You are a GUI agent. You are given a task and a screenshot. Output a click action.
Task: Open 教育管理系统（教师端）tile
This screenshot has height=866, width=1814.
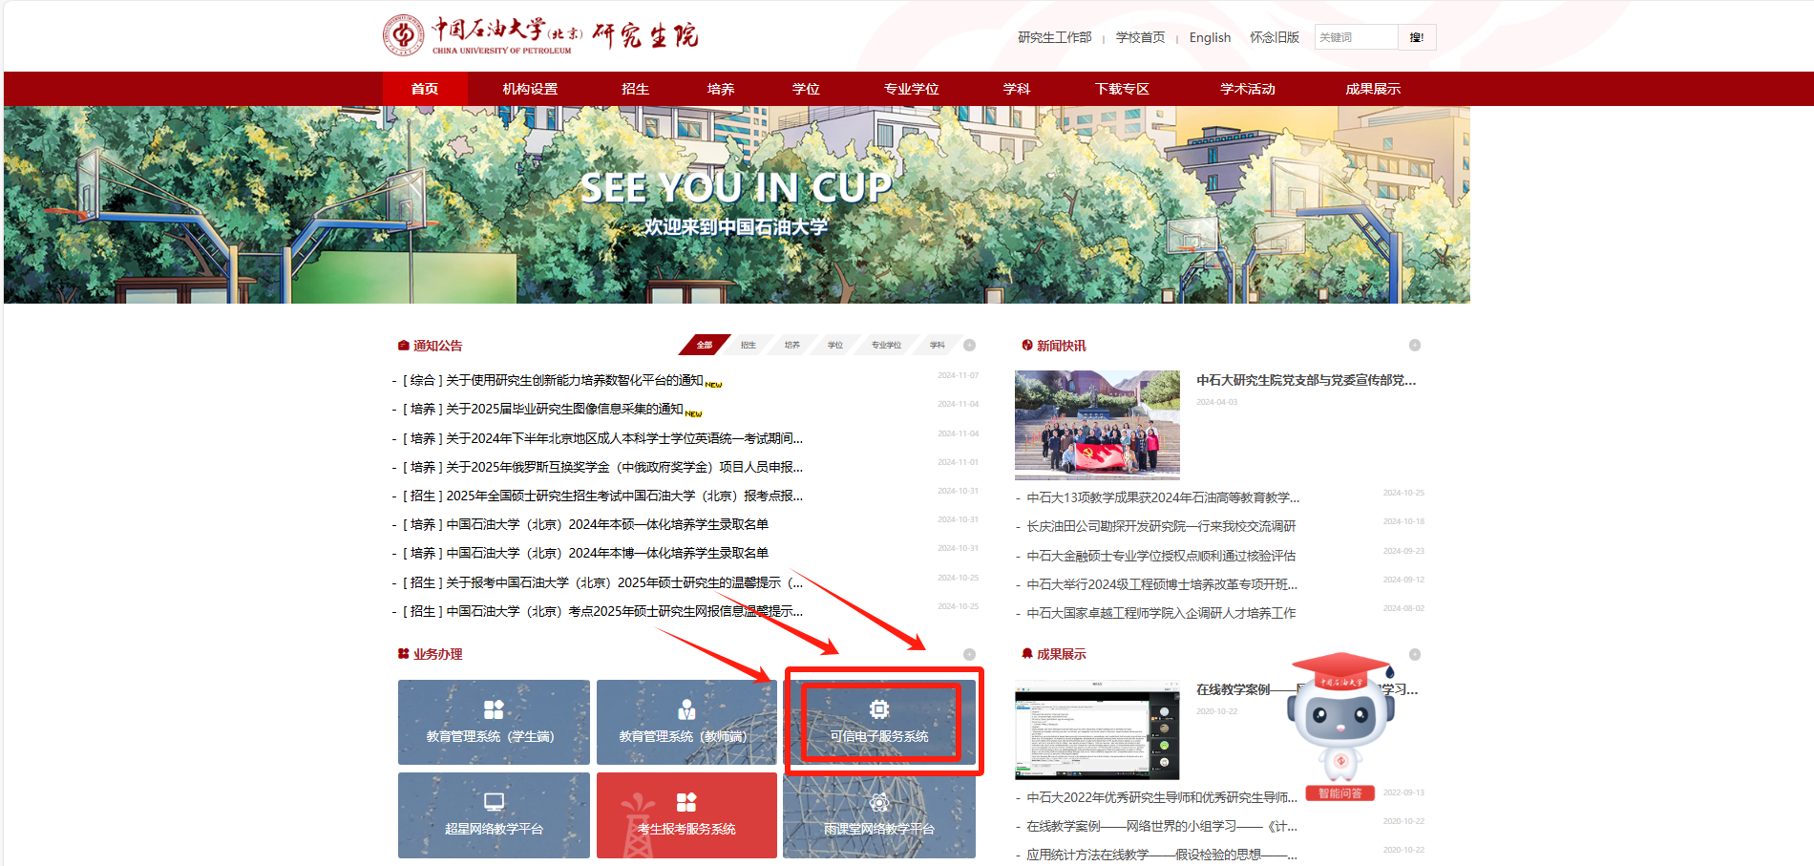686,722
